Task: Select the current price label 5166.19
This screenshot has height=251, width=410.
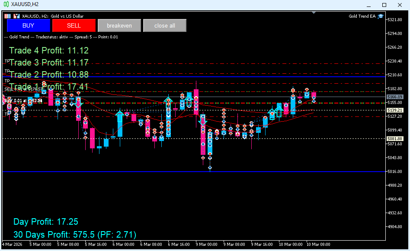Action: point(395,97)
